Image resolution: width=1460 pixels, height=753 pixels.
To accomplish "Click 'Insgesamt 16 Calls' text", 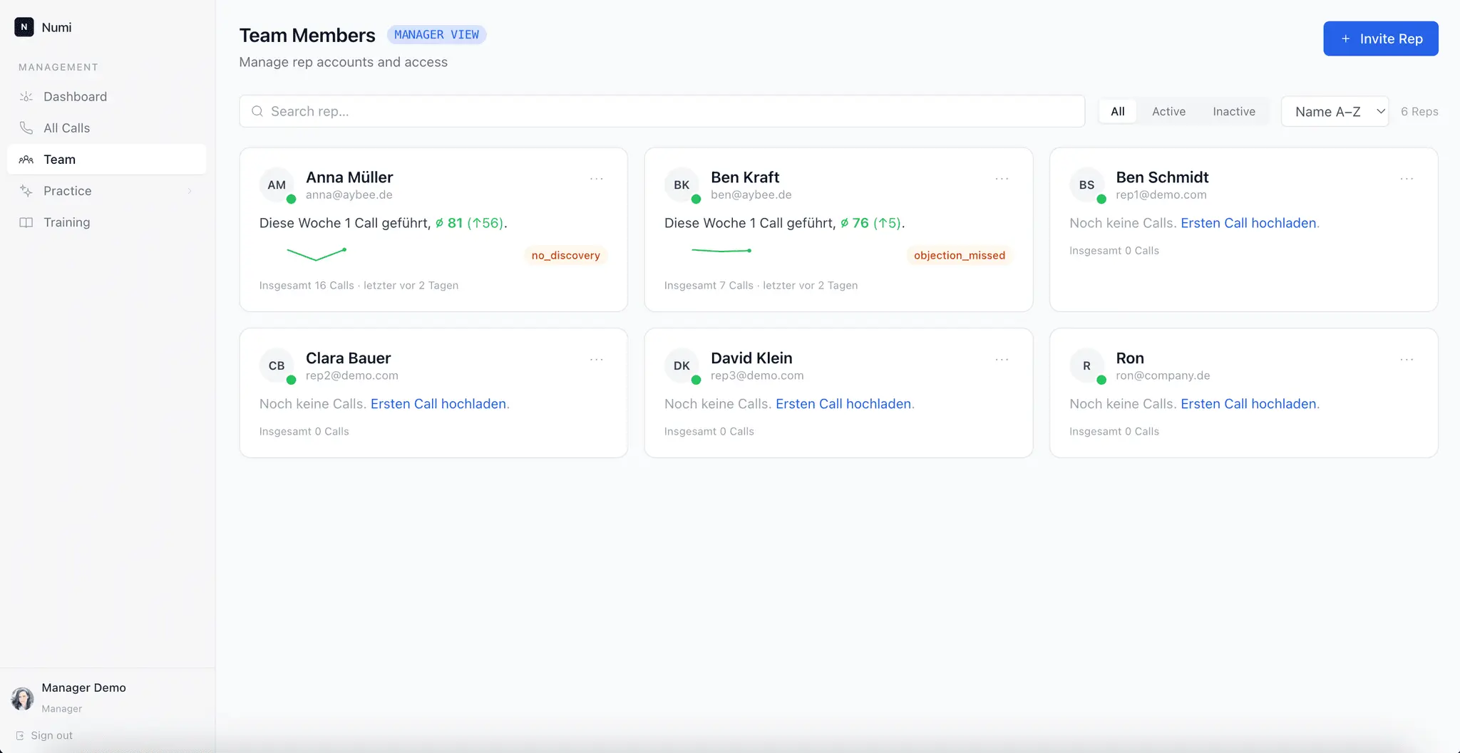I will pos(307,286).
